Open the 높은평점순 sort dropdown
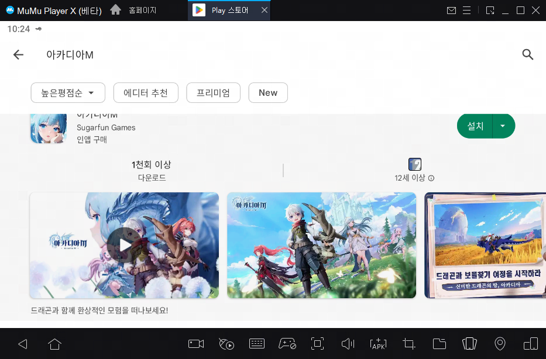546x359 pixels. pos(67,92)
